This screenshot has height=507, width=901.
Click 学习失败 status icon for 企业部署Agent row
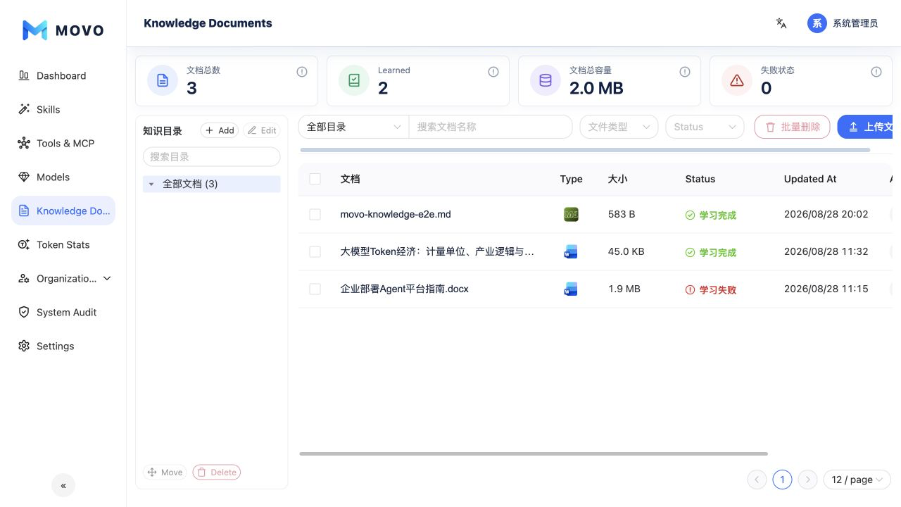690,289
